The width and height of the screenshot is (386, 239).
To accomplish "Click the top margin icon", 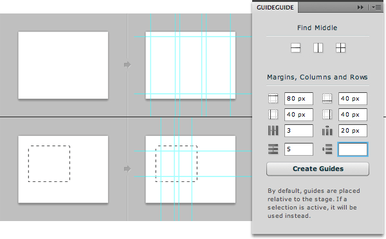I will pyautogui.click(x=273, y=99).
